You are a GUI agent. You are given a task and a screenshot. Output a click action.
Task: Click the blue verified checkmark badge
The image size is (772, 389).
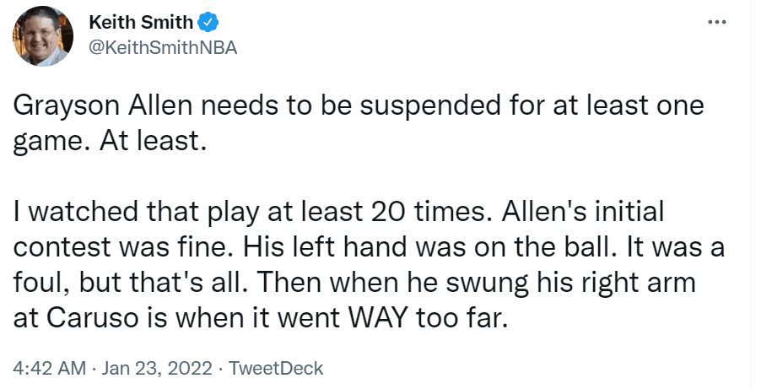(x=208, y=24)
